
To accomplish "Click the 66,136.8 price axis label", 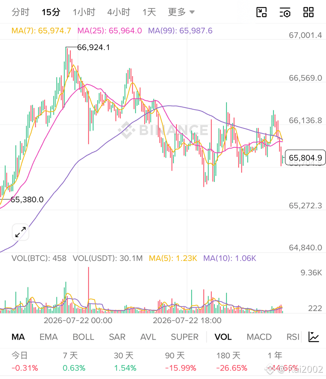I will [306, 121].
